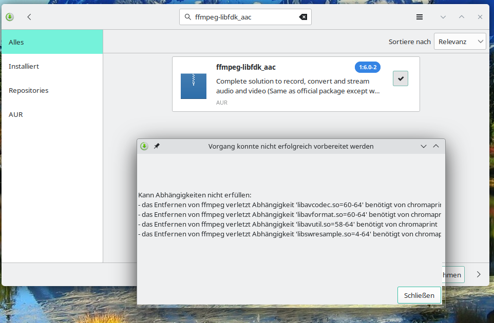Click the error line mentioning libavformat.so=60-64
The height and width of the screenshot is (323, 494).
(290, 214)
